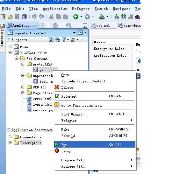Click the Open folder toolbar icon

[x=10, y=17]
